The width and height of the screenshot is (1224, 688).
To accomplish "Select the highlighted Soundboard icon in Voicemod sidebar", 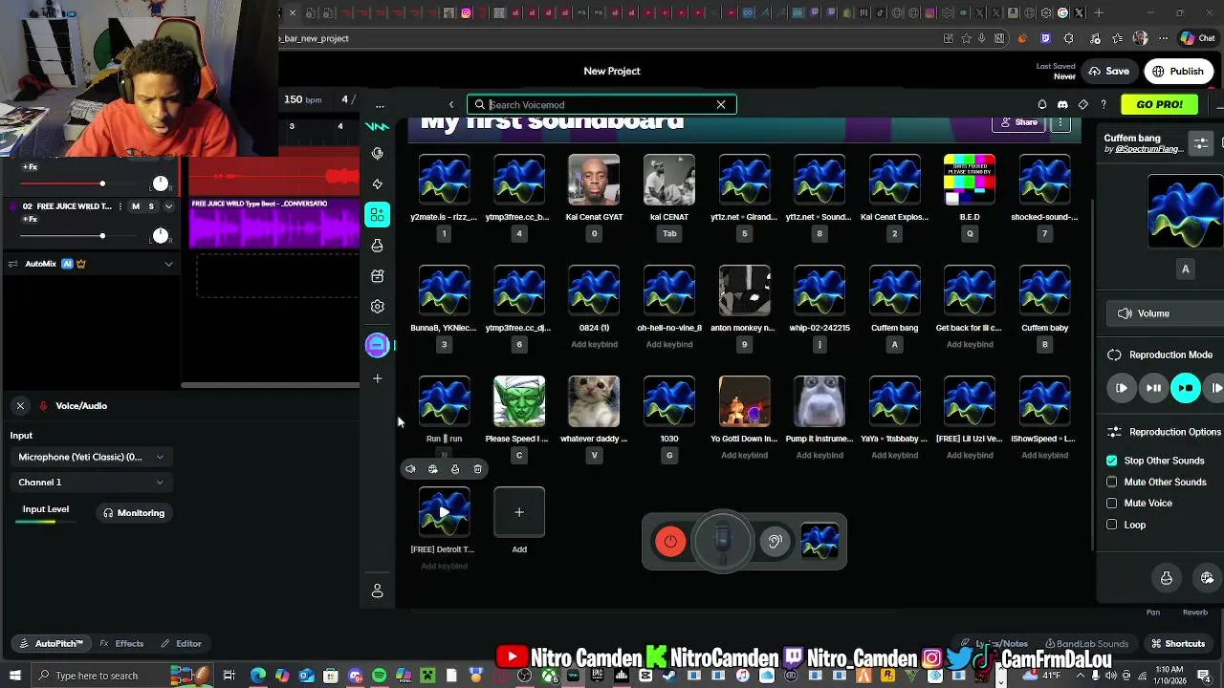I will [378, 214].
